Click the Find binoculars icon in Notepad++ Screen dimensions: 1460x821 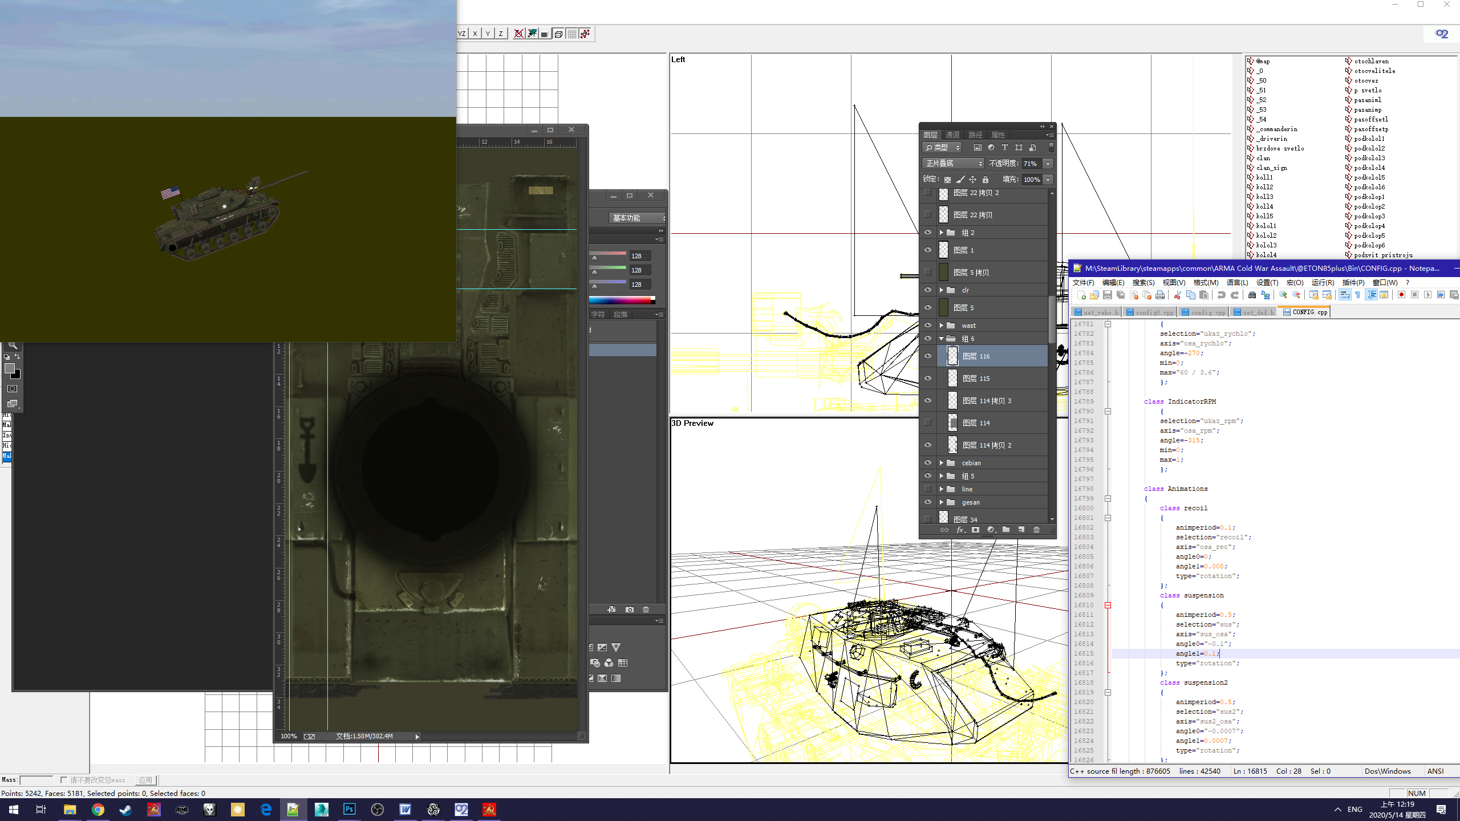tap(1252, 295)
